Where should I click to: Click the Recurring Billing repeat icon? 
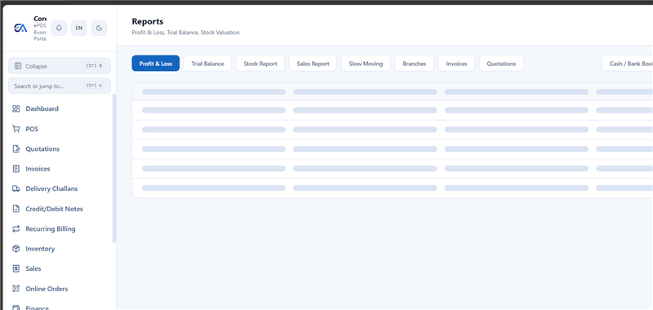pyautogui.click(x=16, y=229)
